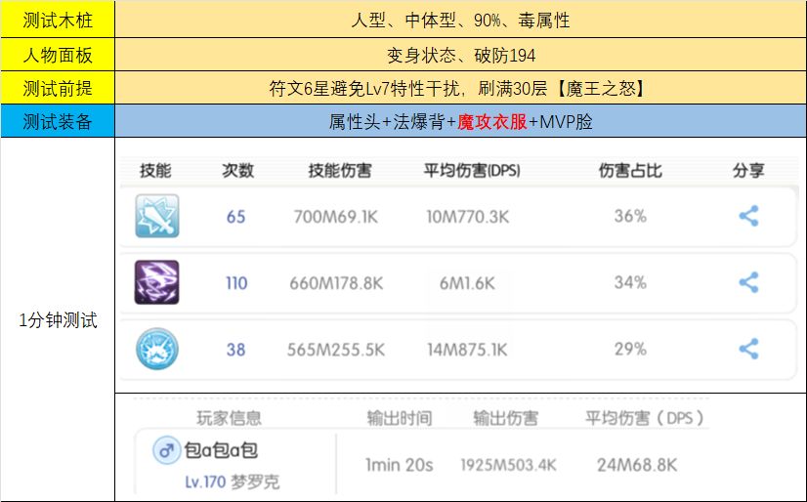Click the 人物面板 label cell
Viewport: 807px width, 502px height.
point(58,55)
